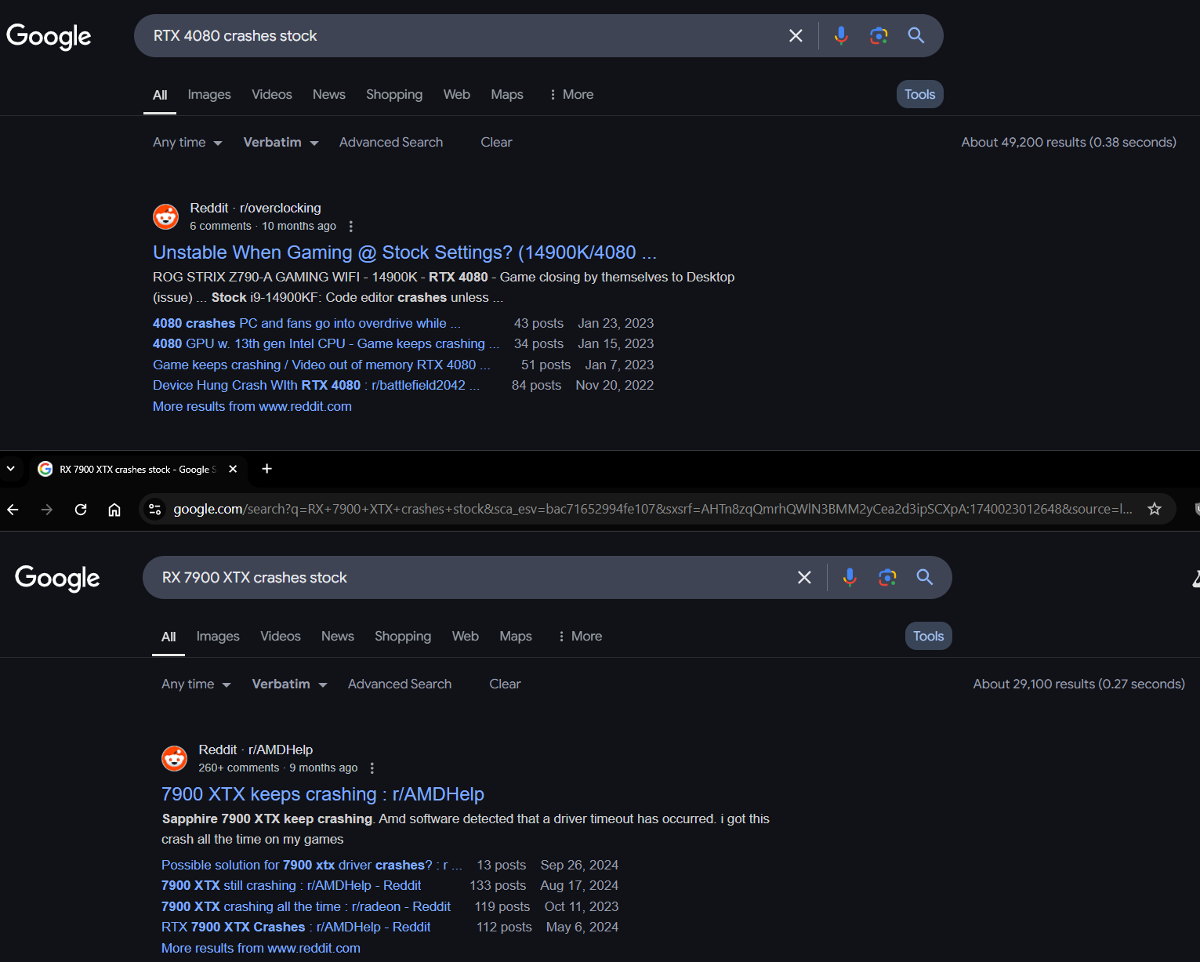Open '4080 crashes PC and fans go into overdrive' link
The height and width of the screenshot is (962, 1200).
306,323
